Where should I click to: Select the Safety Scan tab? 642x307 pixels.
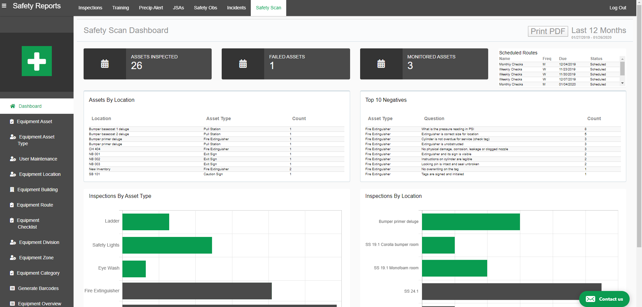pyautogui.click(x=269, y=8)
